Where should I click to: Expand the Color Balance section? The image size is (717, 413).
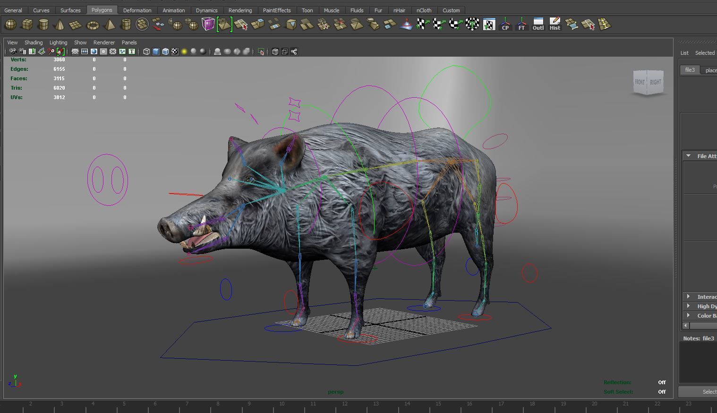688,315
